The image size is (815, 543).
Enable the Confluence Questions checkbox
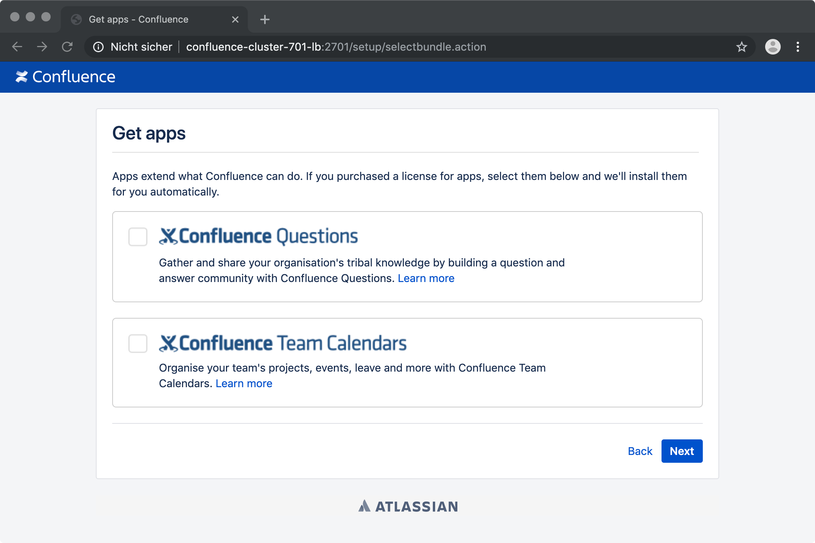(138, 236)
